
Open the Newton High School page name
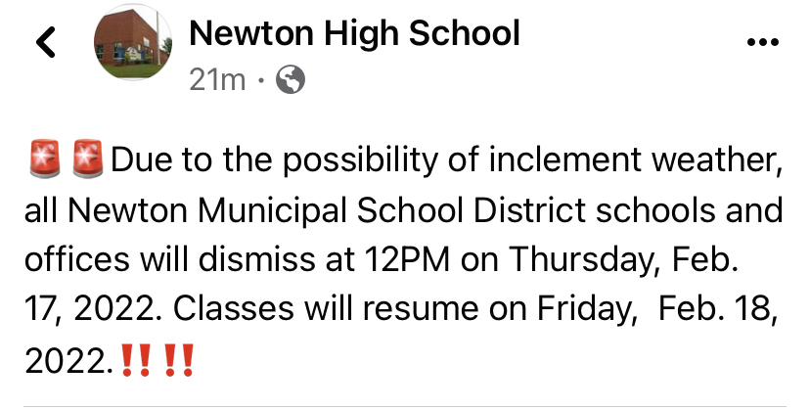pyautogui.click(x=353, y=33)
